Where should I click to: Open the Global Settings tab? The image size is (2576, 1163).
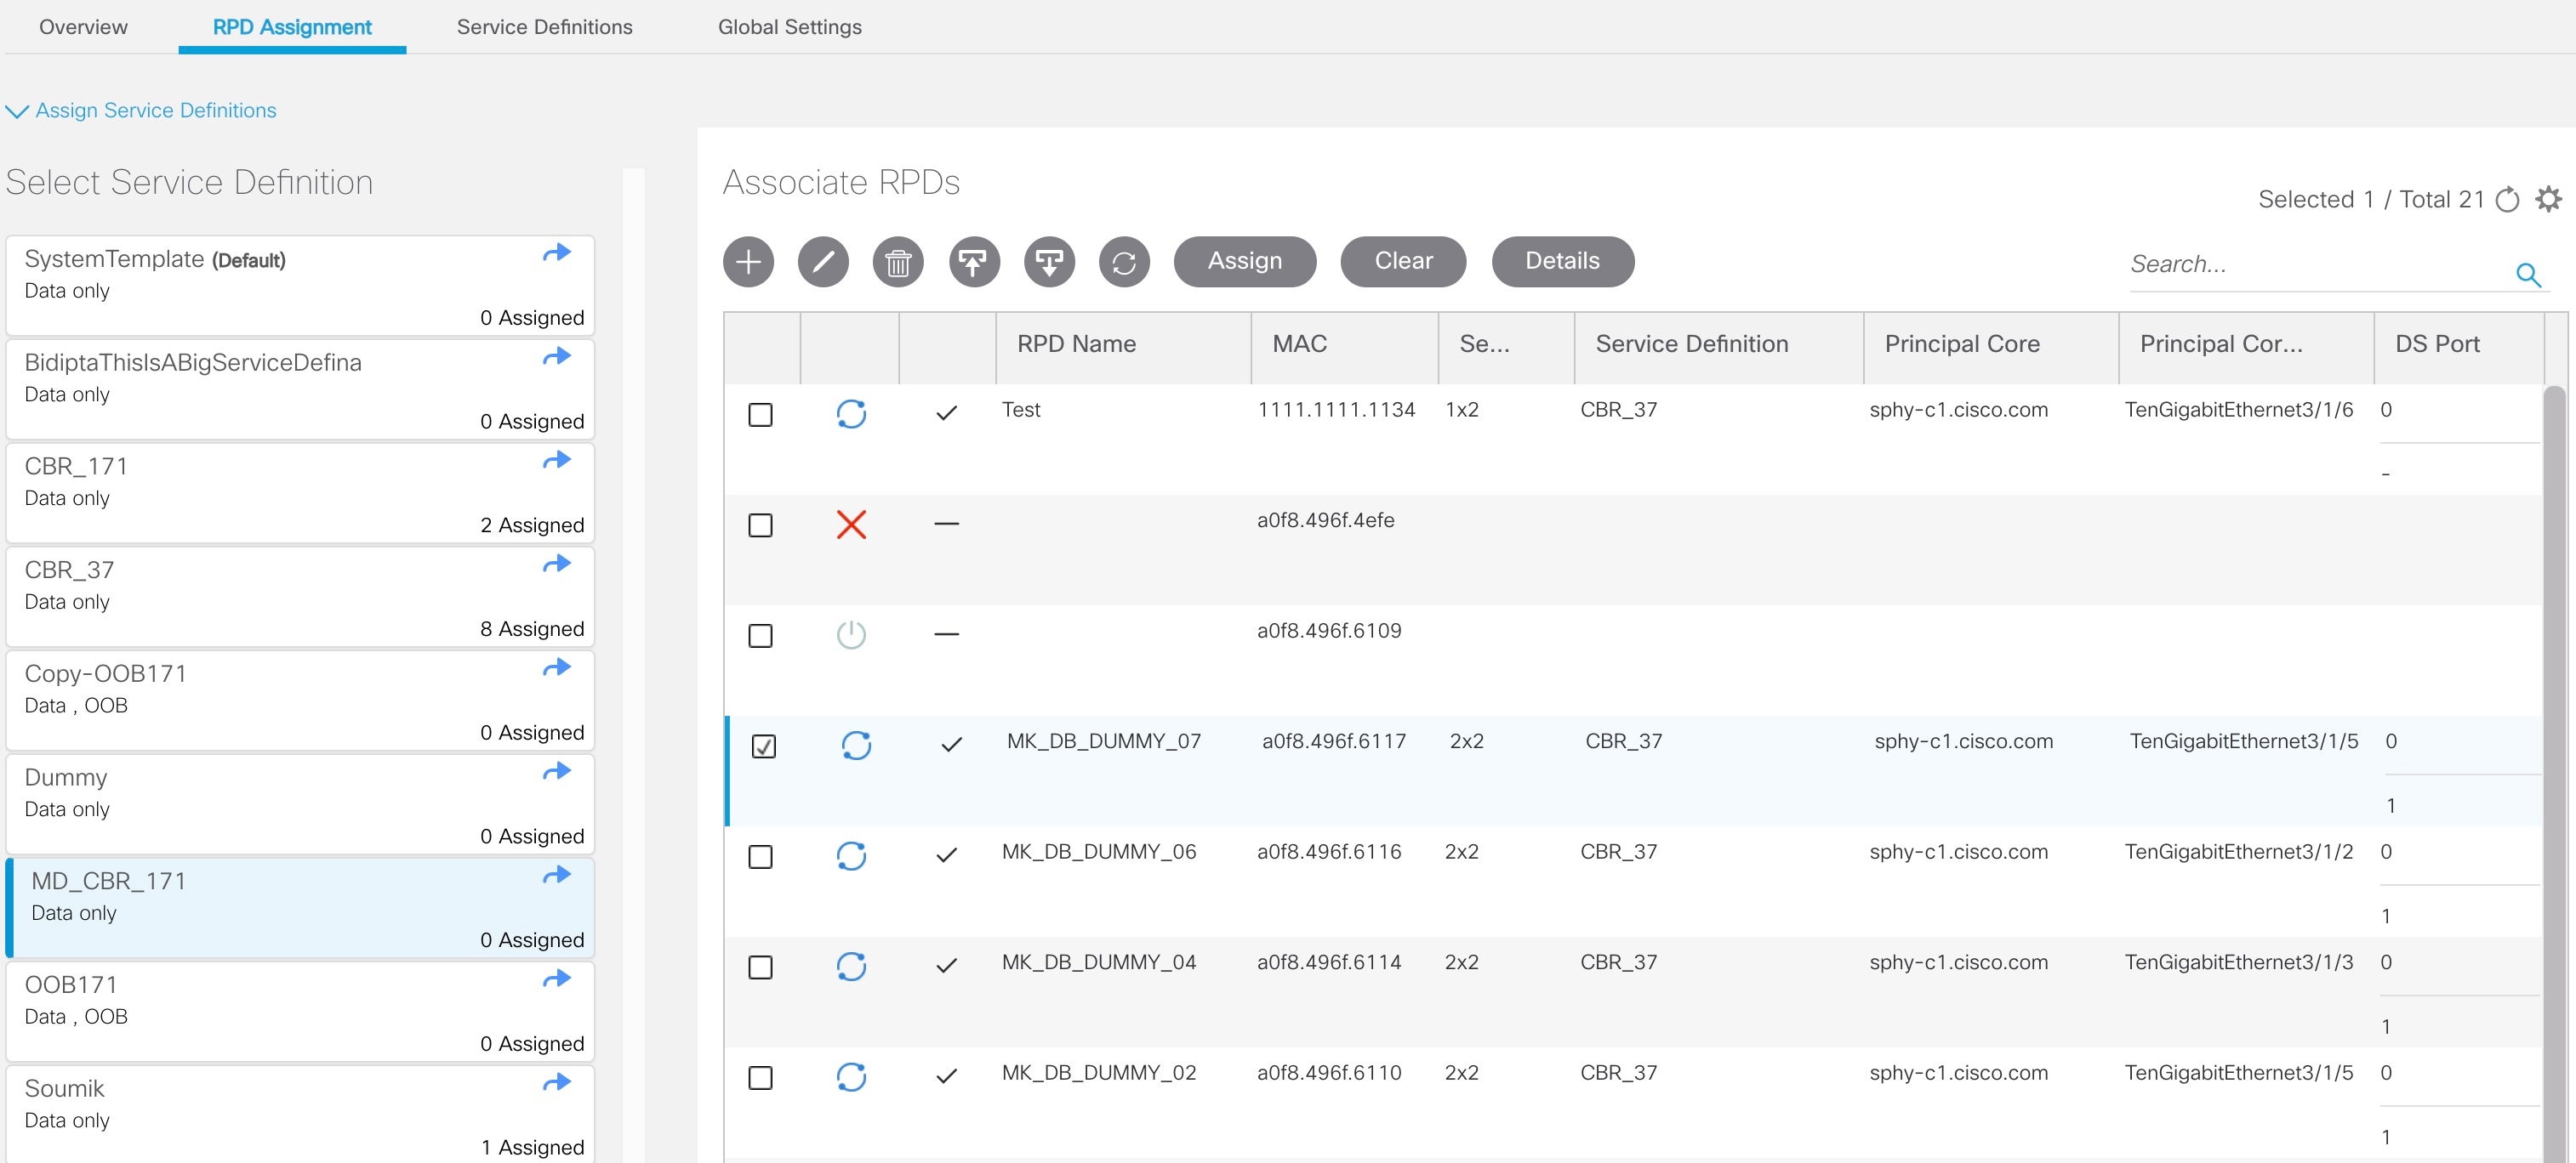click(789, 27)
